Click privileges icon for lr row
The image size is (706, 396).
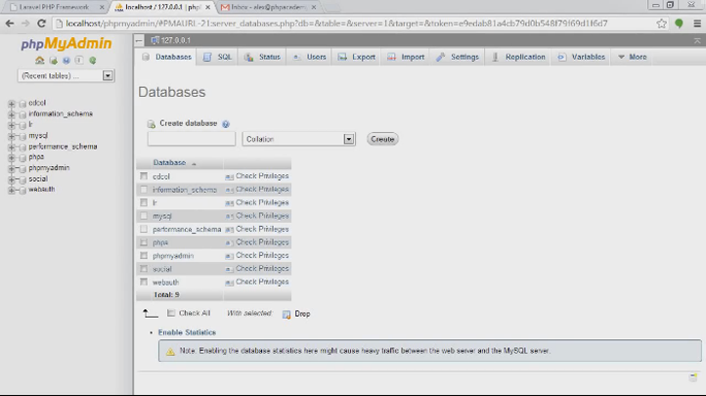[x=229, y=203]
